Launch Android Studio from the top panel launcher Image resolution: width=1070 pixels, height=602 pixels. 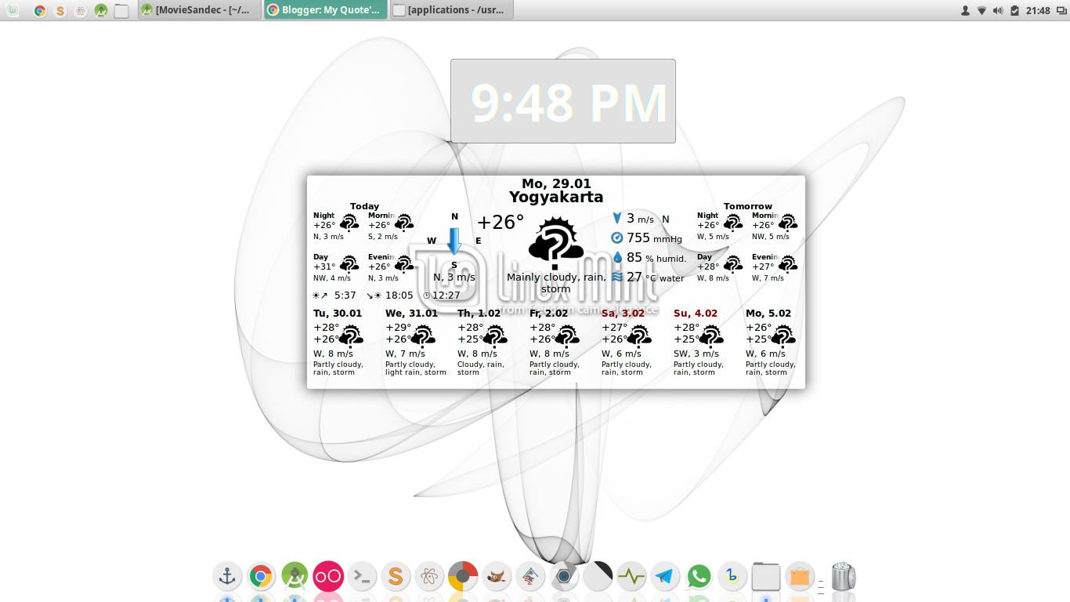click(101, 11)
